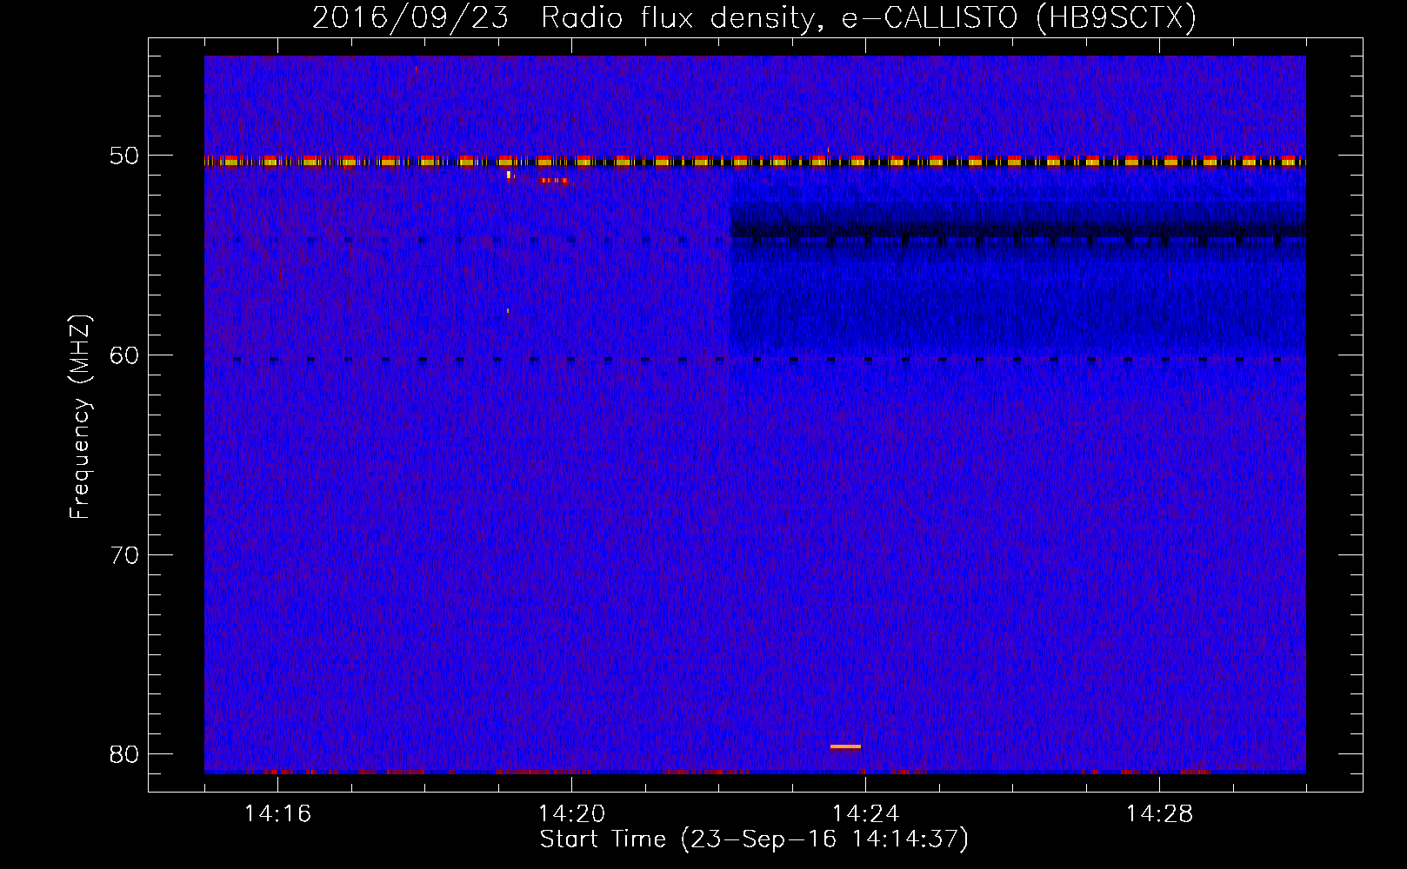Click the 'Start Time (23-Sep-16 14:14:37)' label
1407x869 pixels.
pos(754,839)
